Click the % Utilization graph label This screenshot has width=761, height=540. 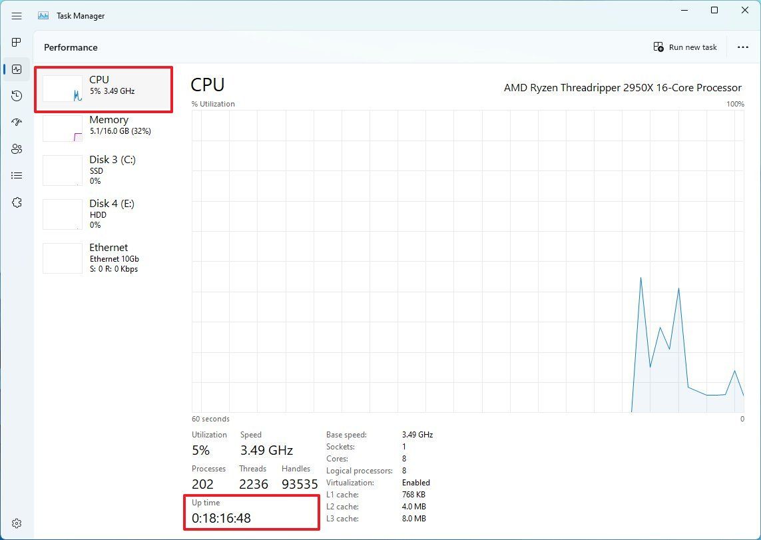pos(213,104)
